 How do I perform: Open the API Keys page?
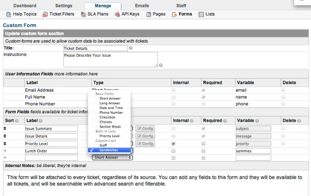(x=130, y=14)
